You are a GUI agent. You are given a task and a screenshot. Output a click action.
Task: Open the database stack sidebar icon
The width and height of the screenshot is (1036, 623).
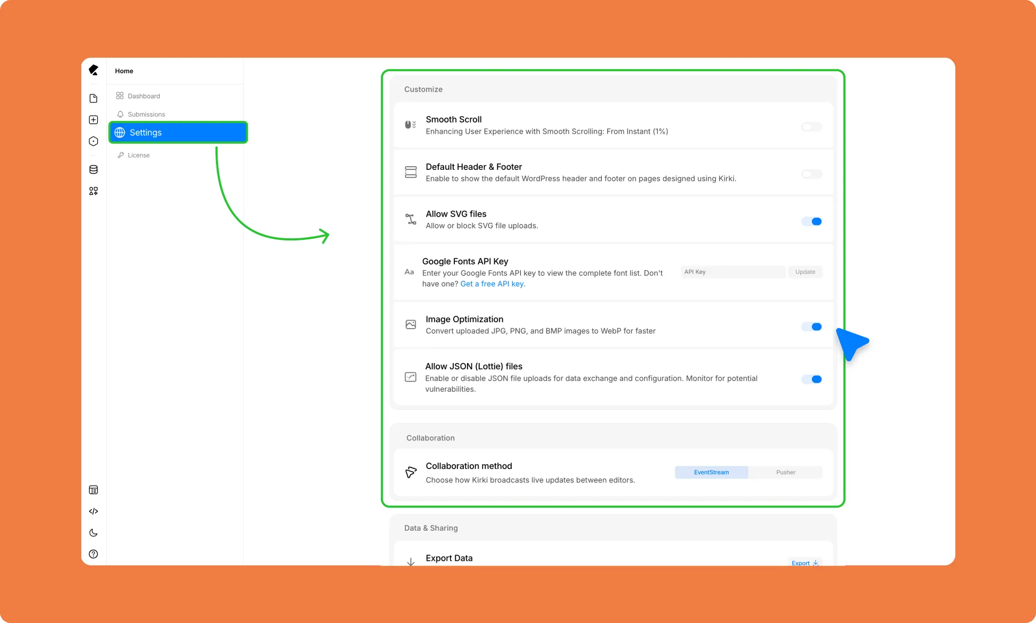(x=93, y=170)
